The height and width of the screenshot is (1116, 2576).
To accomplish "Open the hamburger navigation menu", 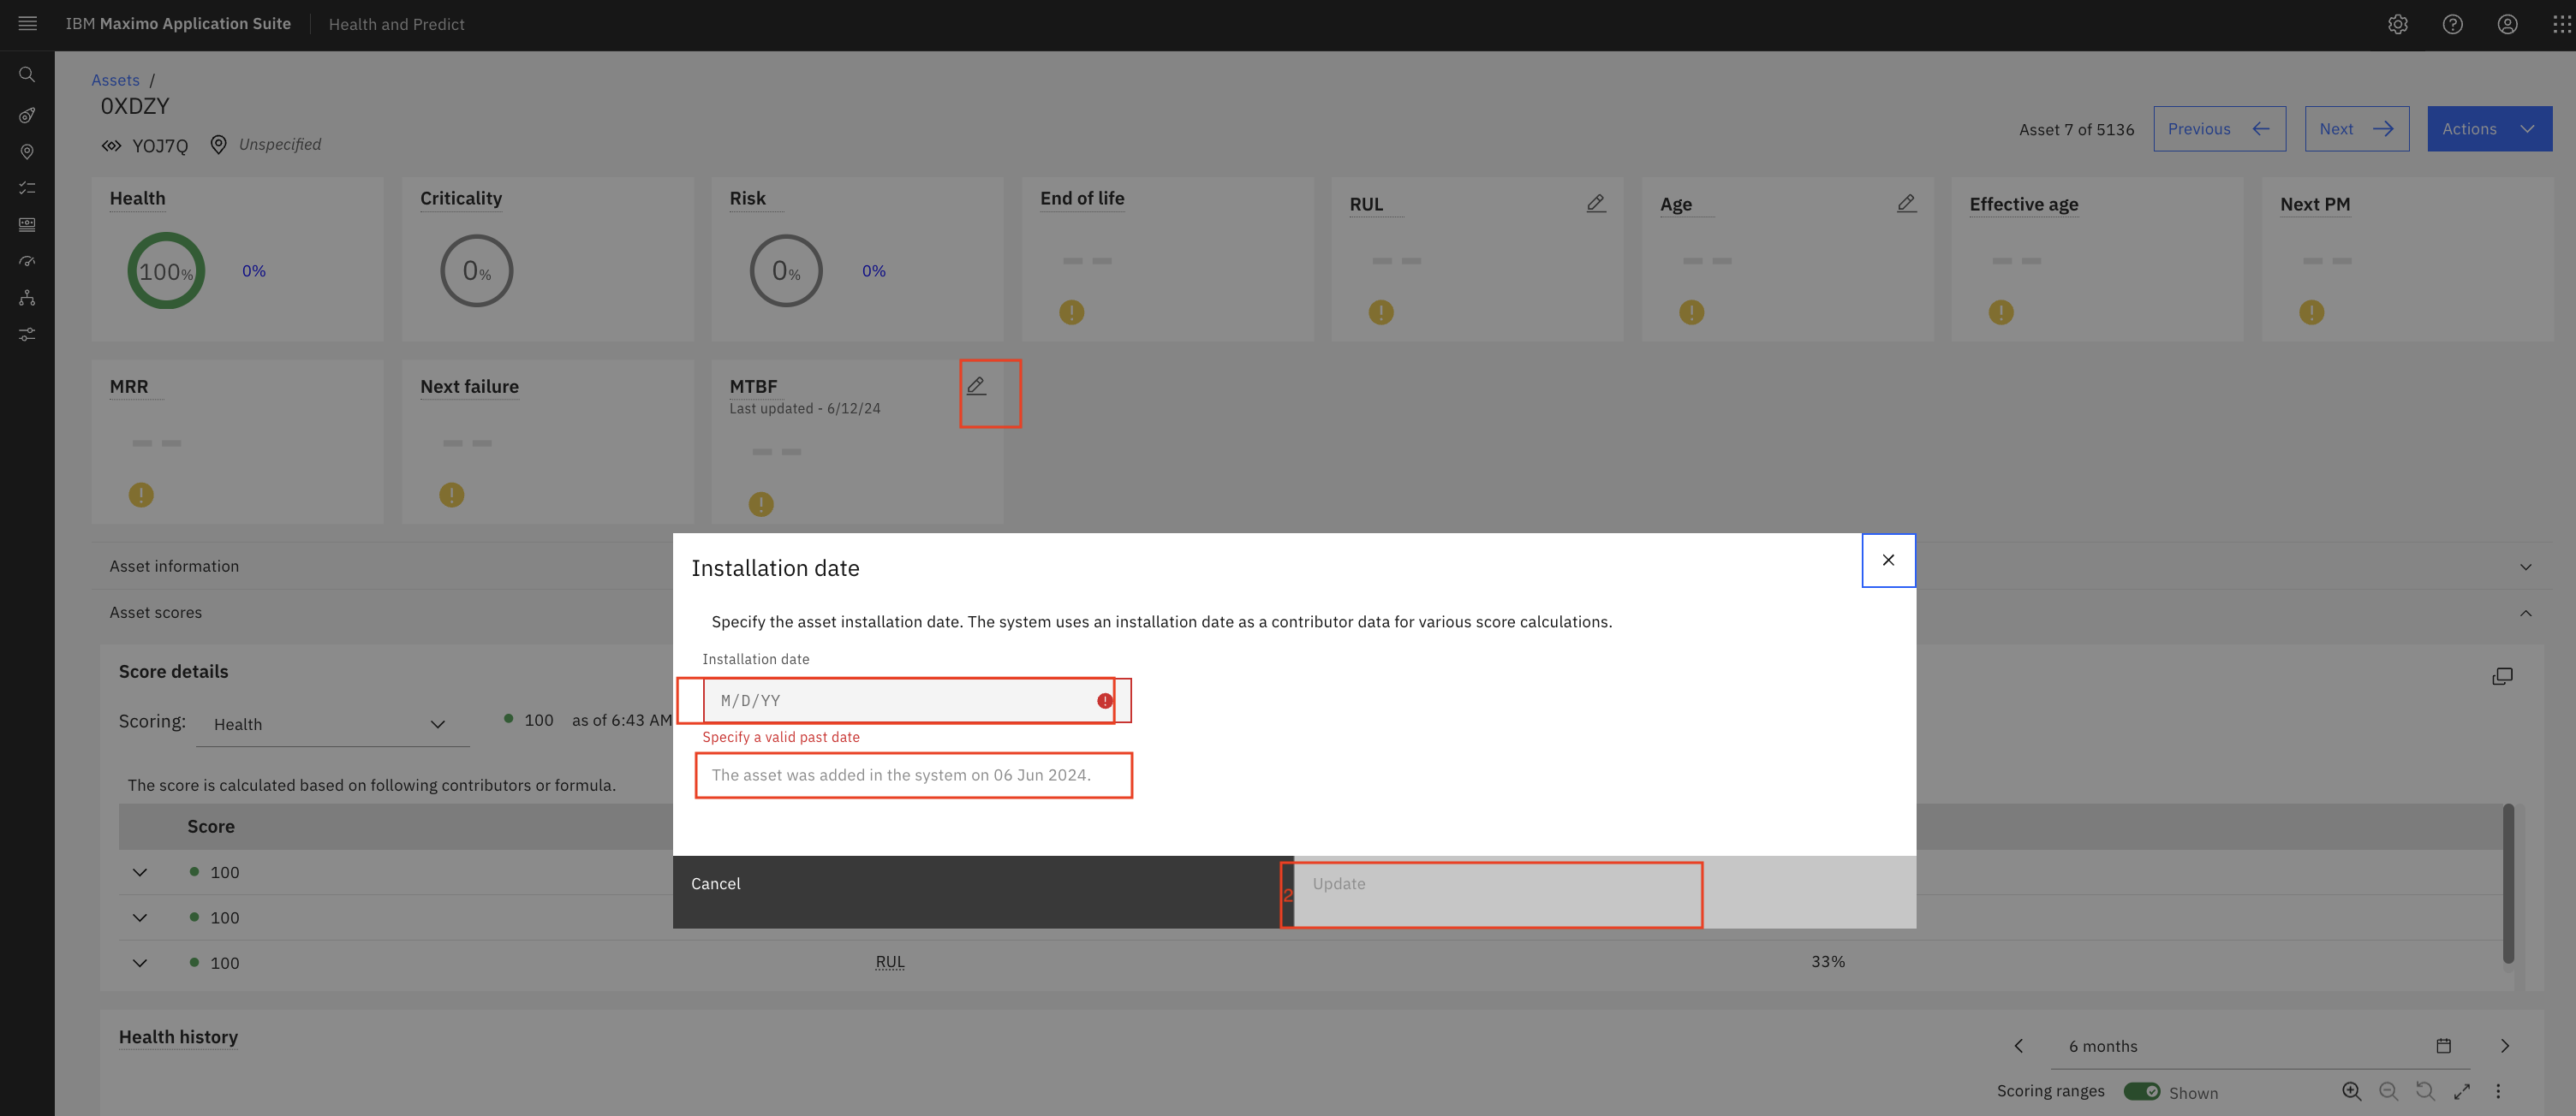I will pos(27,24).
